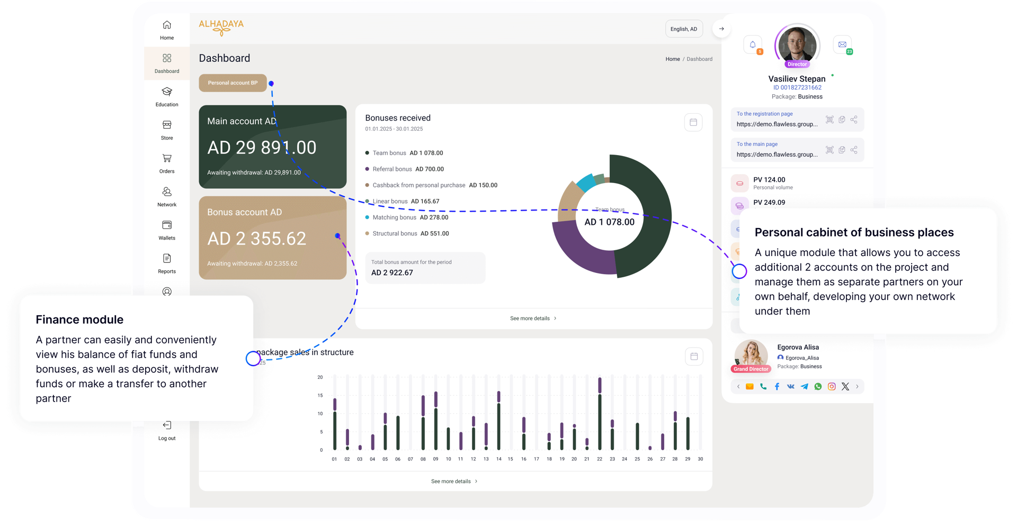Select the Network sidebar icon
This screenshot has width=1017, height=528.
coord(167,196)
